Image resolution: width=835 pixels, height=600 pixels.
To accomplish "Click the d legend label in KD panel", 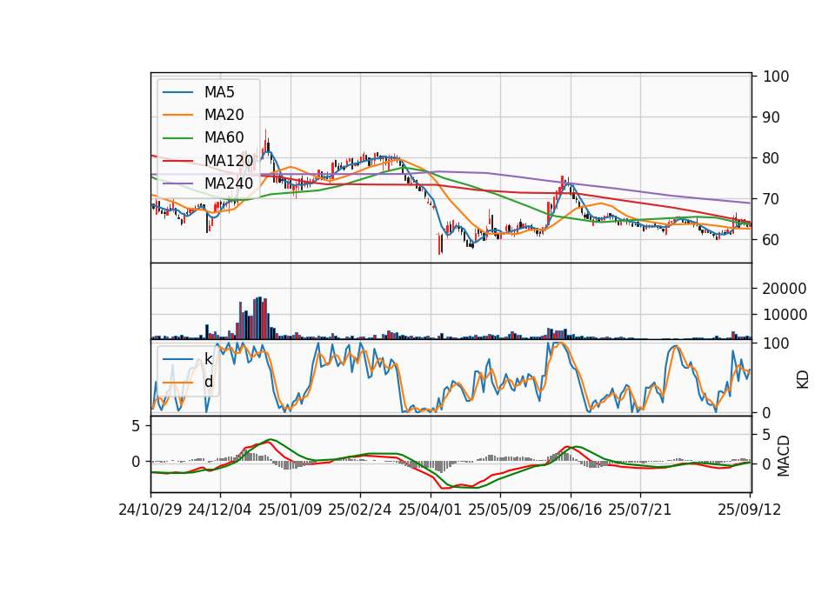I will point(208,382).
